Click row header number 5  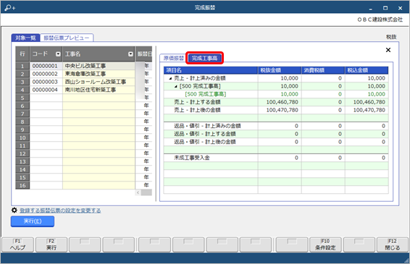tap(22, 98)
